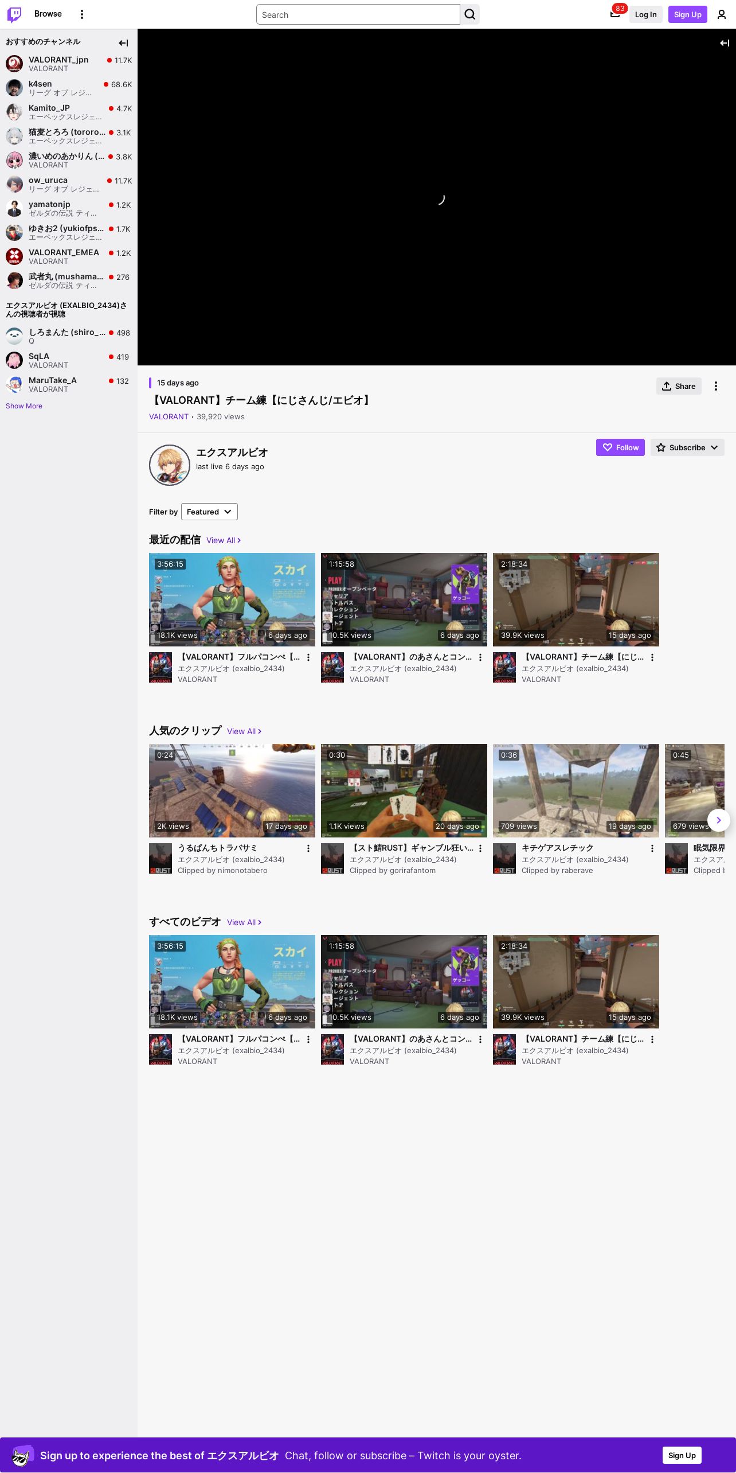Play the 3:56:15 video thumbnail in 最近の配信
The image size is (736, 1473).
(232, 599)
